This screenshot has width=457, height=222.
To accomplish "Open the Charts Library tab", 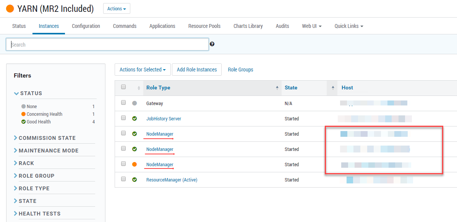I will 248,26.
